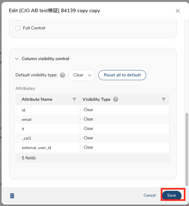Click the Attribute Name column header

pyautogui.click(x=37, y=100)
